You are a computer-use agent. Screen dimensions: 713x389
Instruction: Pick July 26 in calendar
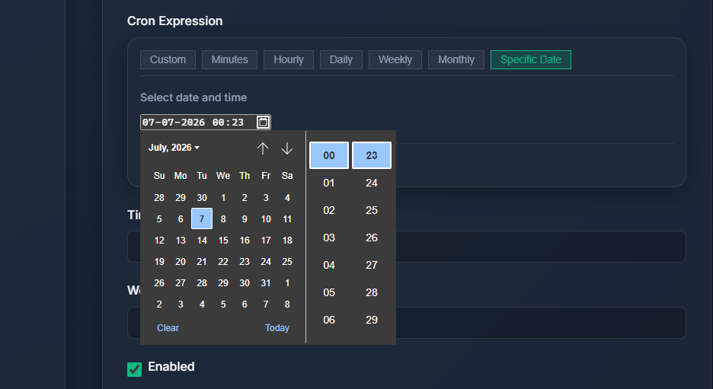(x=159, y=282)
